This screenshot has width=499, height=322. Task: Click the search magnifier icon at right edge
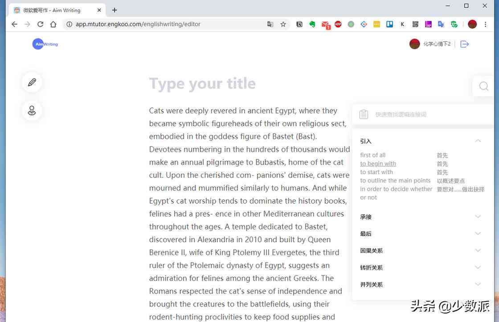tap(484, 86)
